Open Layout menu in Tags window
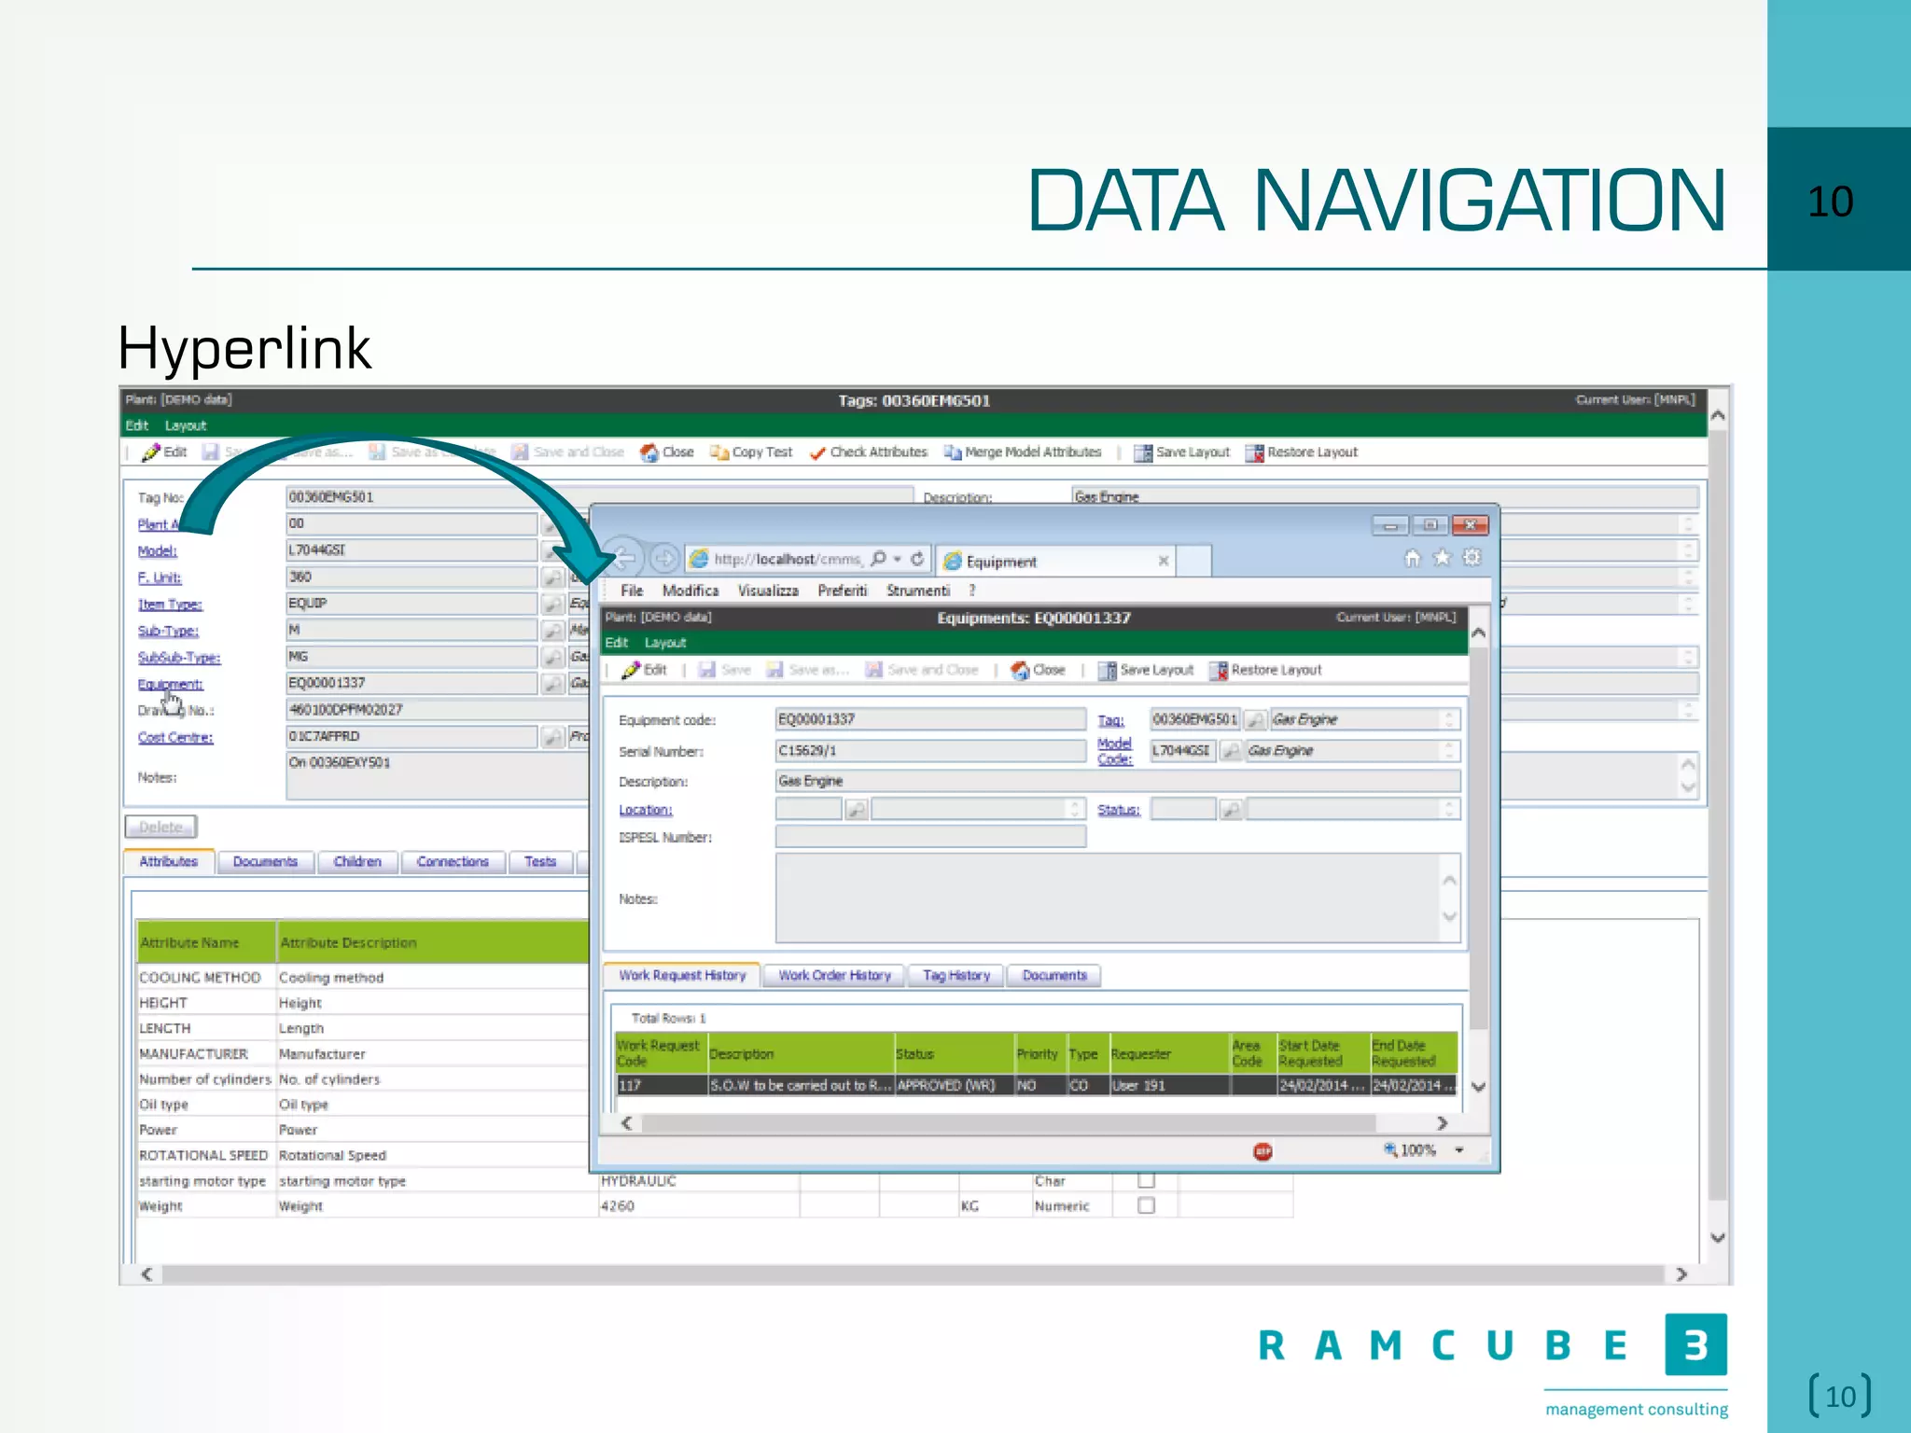Image resolution: width=1911 pixels, height=1433 pixels. coord(185,425)
